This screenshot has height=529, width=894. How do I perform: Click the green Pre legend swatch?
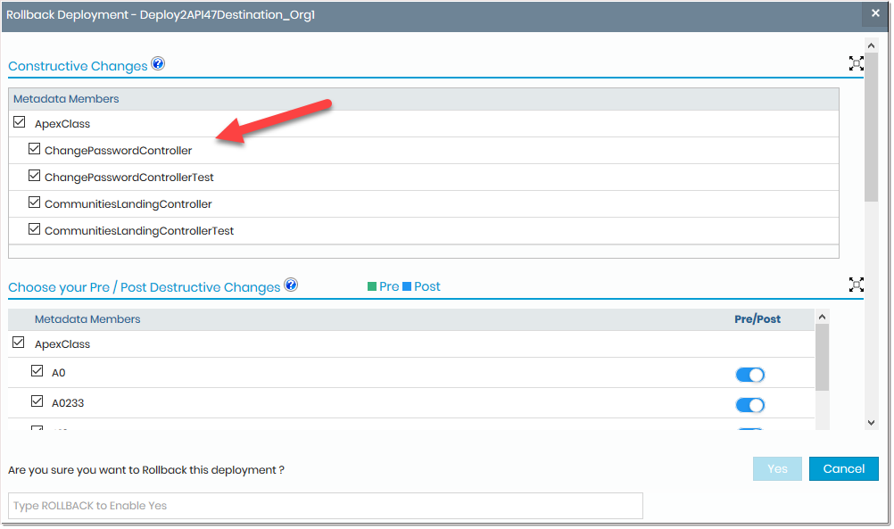click(x=372, y=286)
